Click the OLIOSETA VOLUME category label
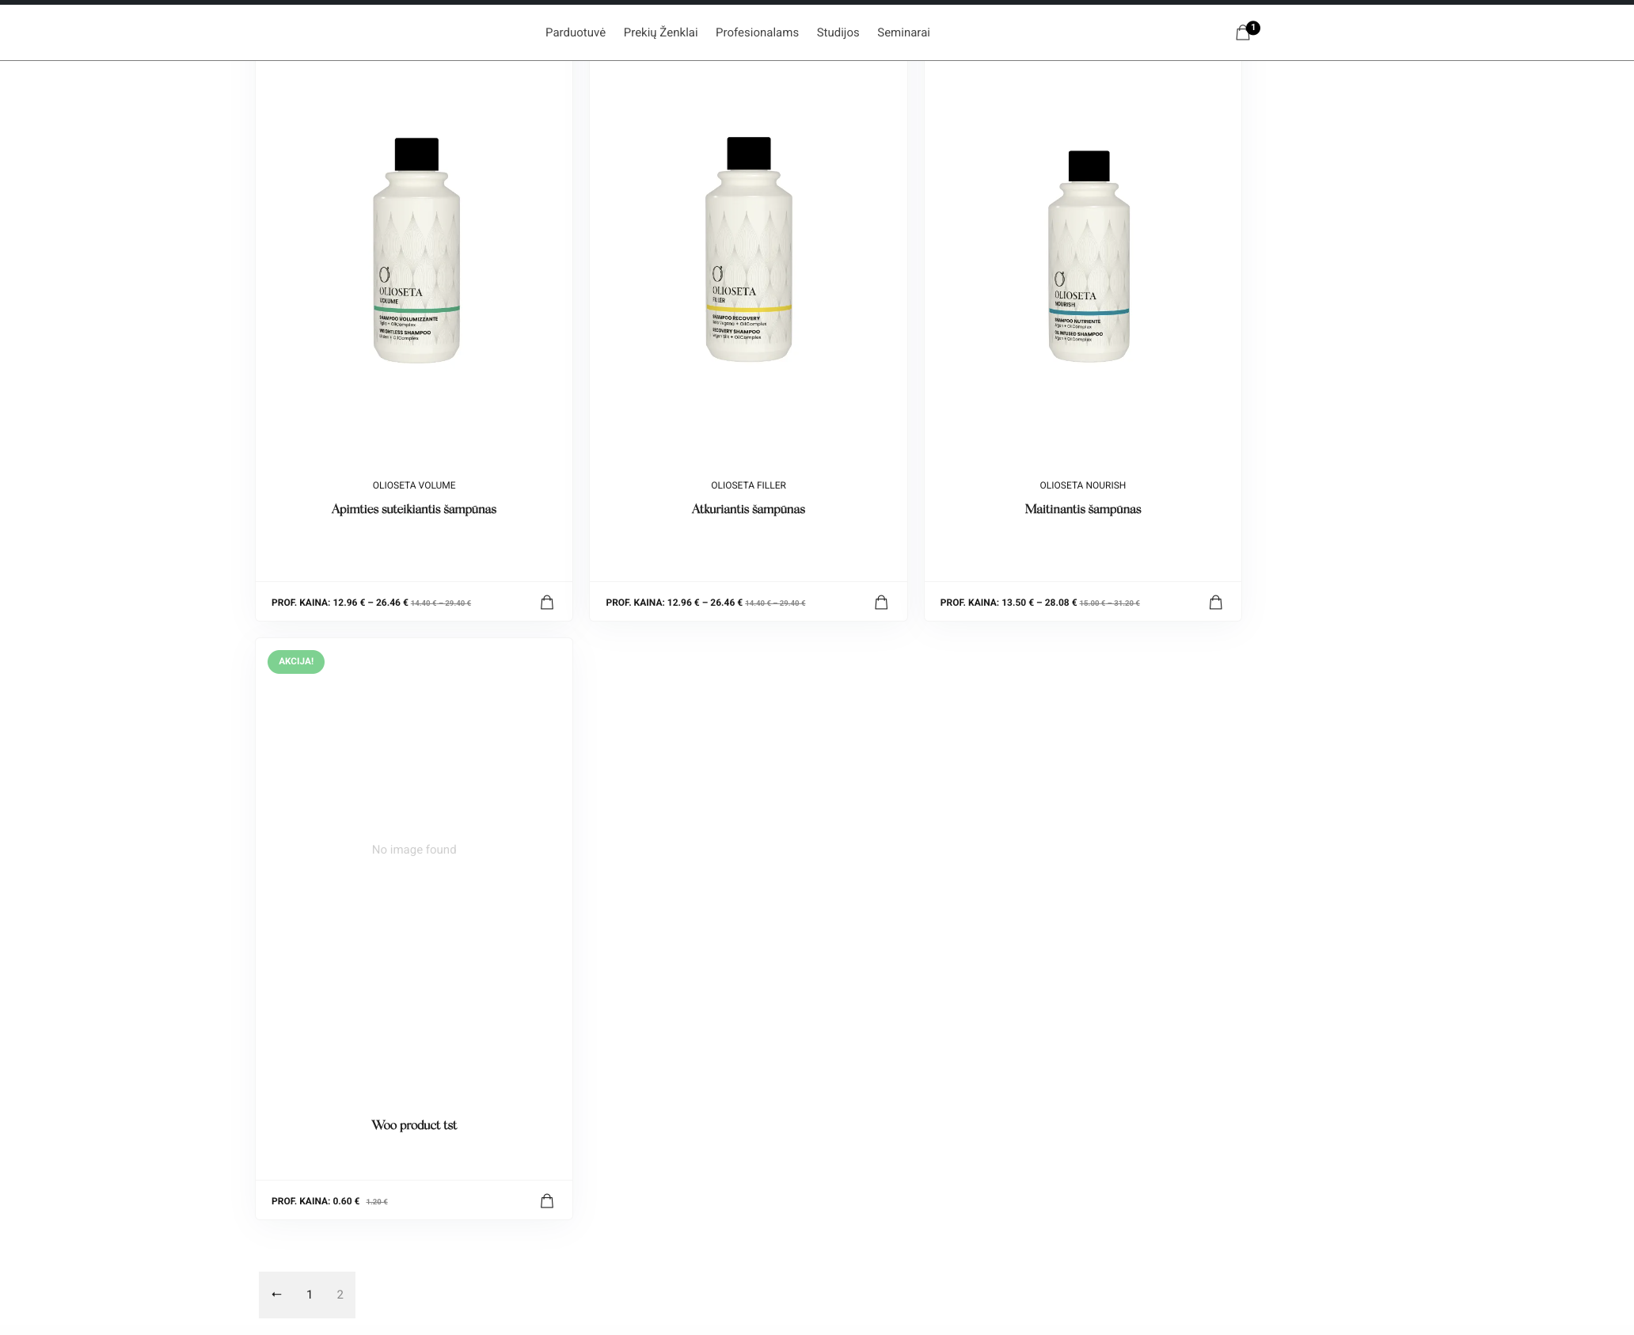Image resolution: width=1634 pixels, height=1335 pixels. 414,485
